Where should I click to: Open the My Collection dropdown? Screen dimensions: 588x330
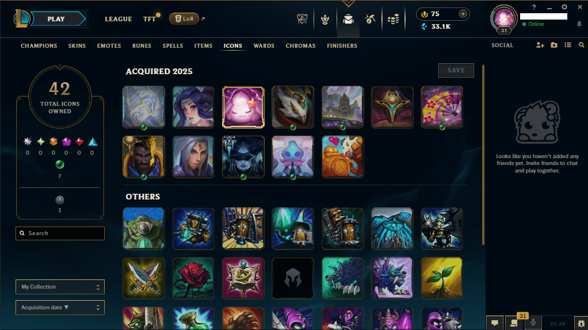pos(60,287)
